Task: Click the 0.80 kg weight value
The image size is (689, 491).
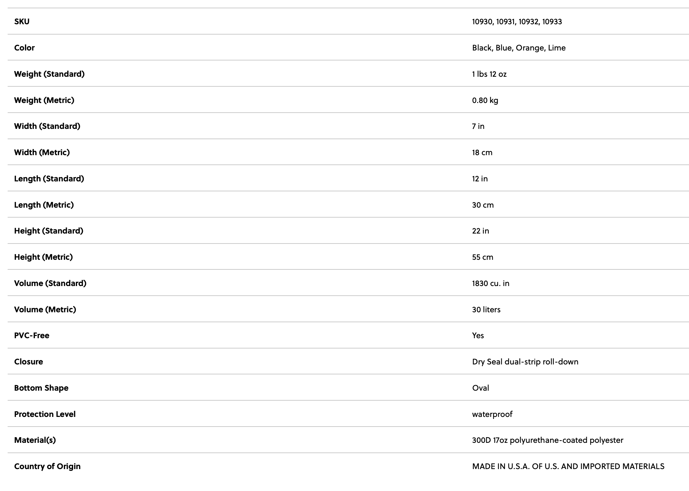Action: pos(485,100)
